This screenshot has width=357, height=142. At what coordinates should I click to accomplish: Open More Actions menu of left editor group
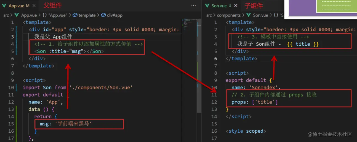click(194, 6)
